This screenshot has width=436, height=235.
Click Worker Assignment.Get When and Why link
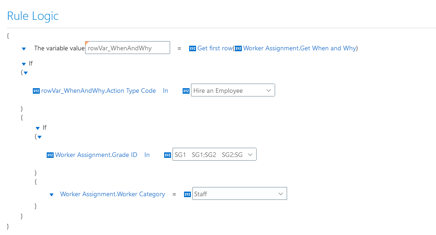[300, 48]
